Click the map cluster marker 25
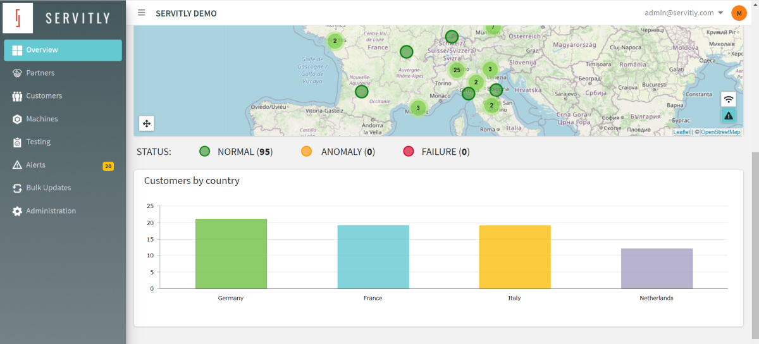The width and height of the screenshot is (759, 344). pos(457,70)
